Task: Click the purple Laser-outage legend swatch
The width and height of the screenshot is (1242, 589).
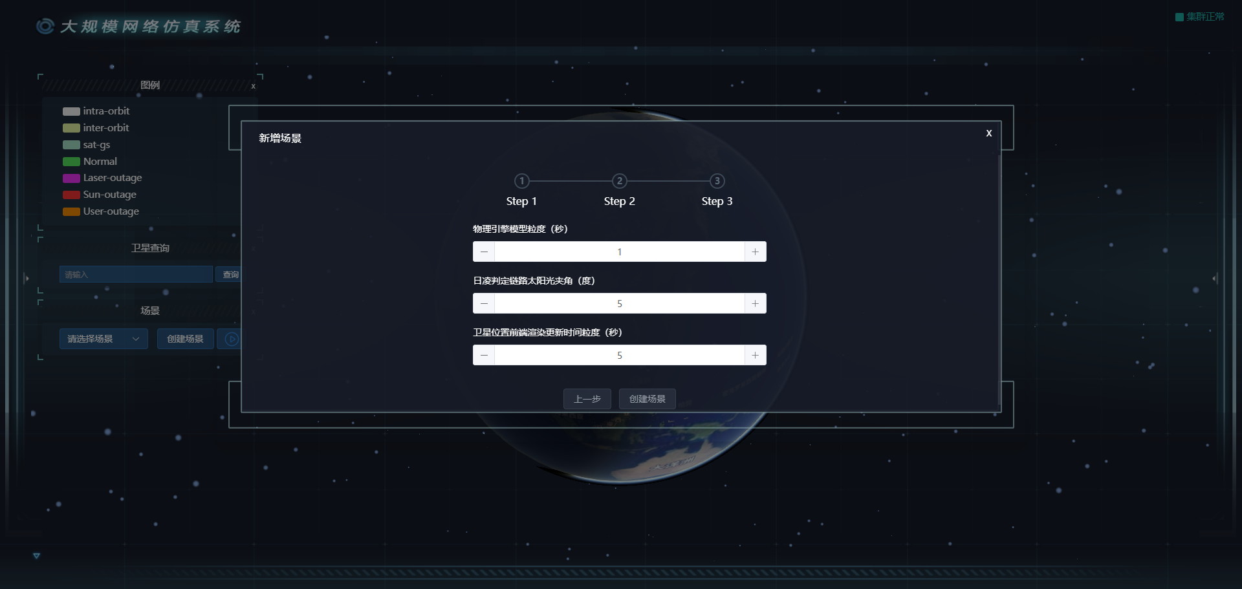Action: point(71,178)
